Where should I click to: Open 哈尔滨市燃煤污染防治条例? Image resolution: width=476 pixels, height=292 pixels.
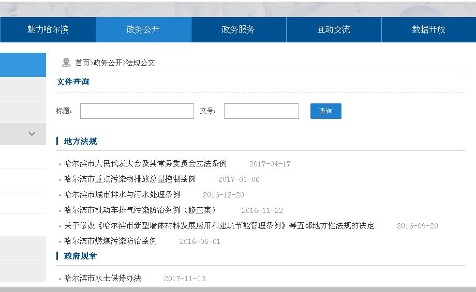coord(111,241)
